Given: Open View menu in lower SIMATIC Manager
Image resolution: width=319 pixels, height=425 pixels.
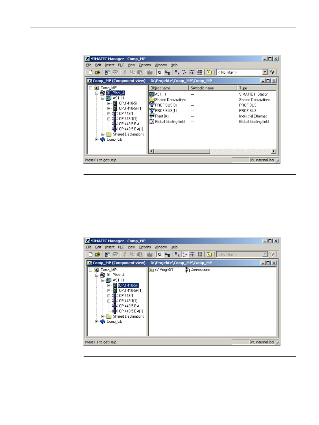Looking at the screenshot, I should click(131, 247).
